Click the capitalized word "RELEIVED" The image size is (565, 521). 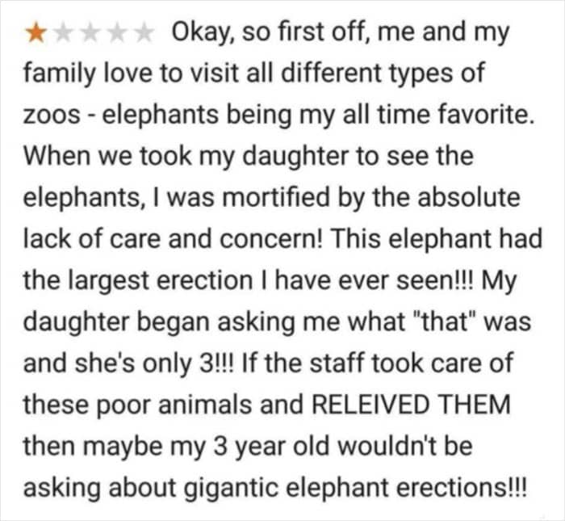pyautogui.click(x=370, y=405)
